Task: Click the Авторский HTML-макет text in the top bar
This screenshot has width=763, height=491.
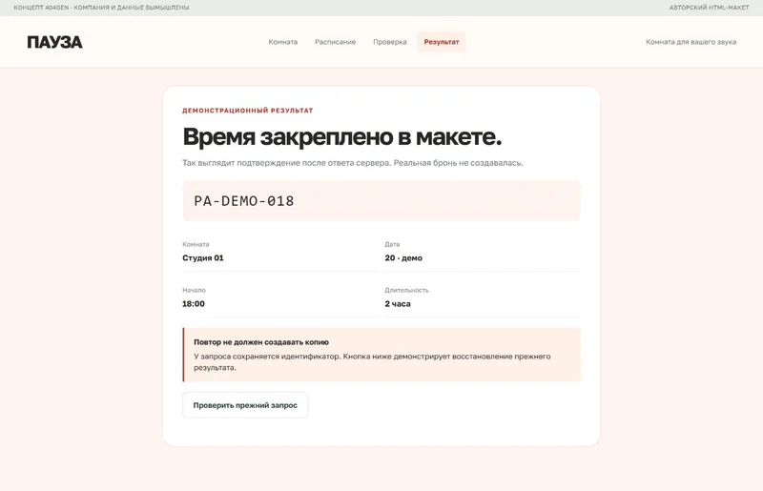Action: pos(709,8)
